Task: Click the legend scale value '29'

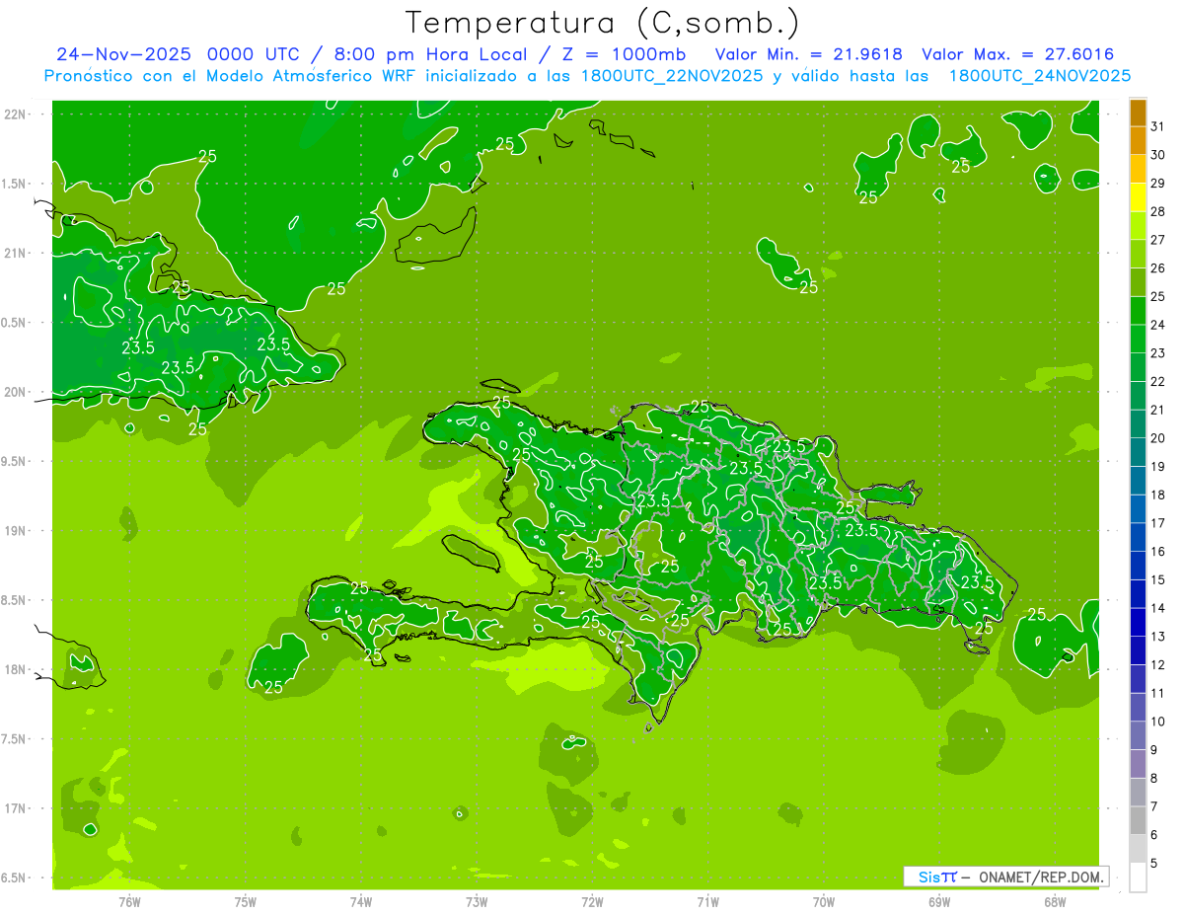Action: click(1158, 184)
